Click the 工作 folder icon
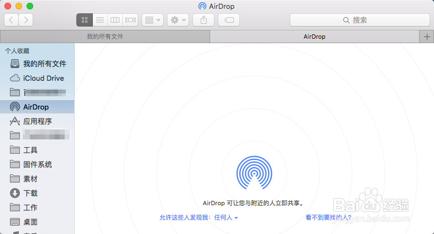The width and height of the screenshot is (434, 234). (15, 207)
